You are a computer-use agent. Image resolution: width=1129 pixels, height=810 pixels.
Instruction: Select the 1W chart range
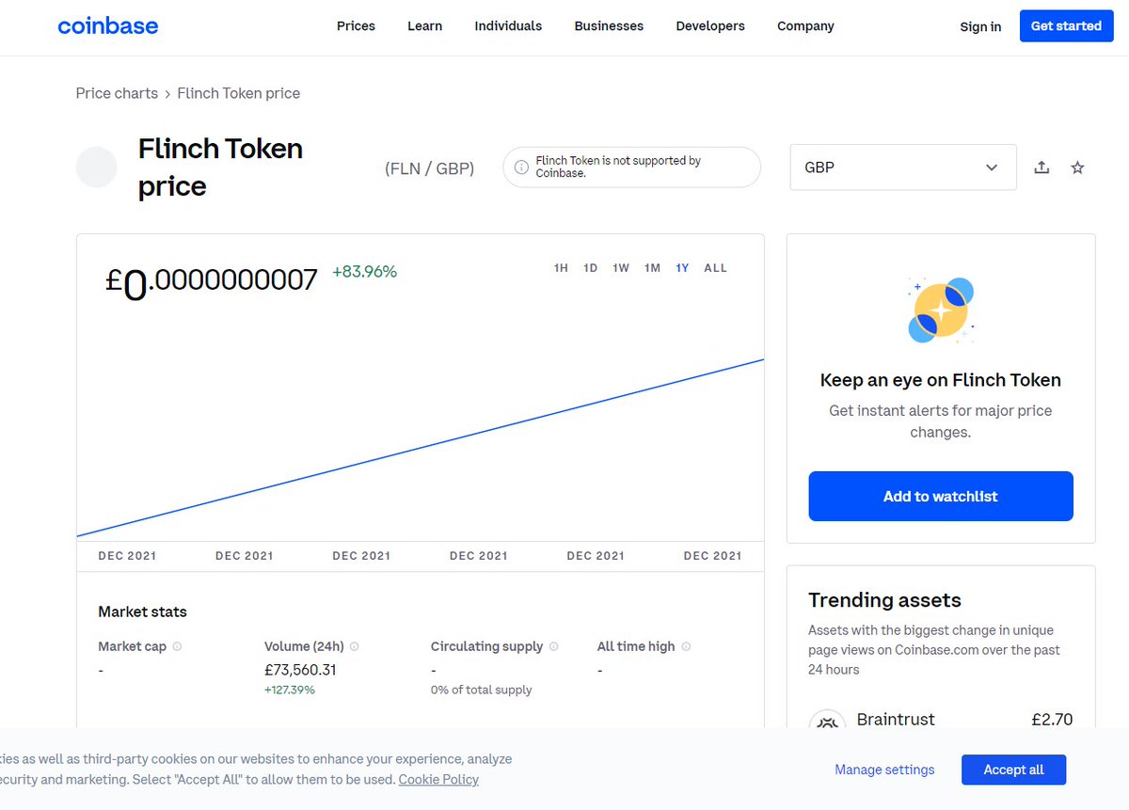tap(621, 268)
